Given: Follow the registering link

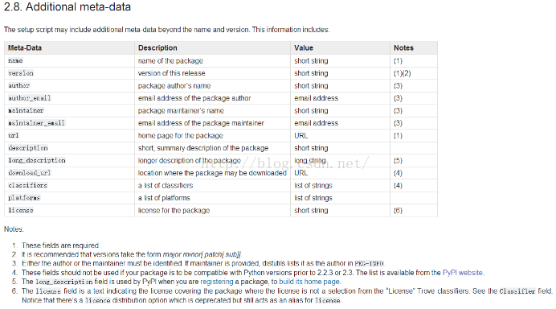Looking at the screenshot, I should [217, 282].
